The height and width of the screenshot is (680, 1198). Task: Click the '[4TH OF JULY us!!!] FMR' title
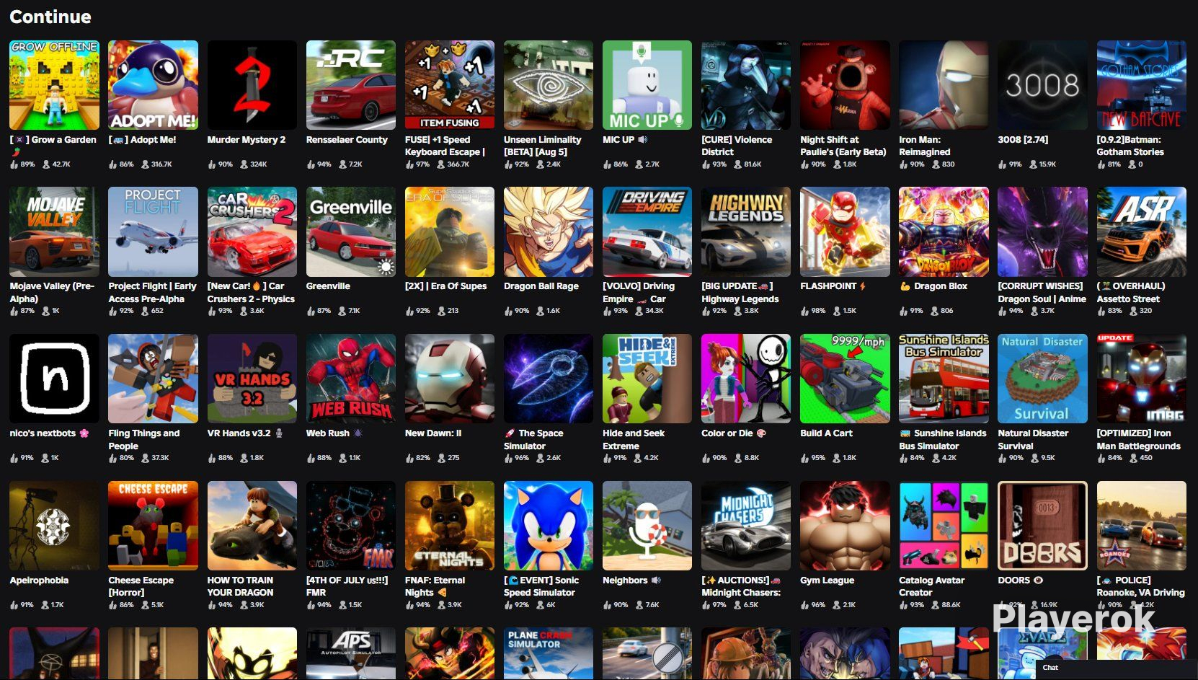(x=347, y=586)
